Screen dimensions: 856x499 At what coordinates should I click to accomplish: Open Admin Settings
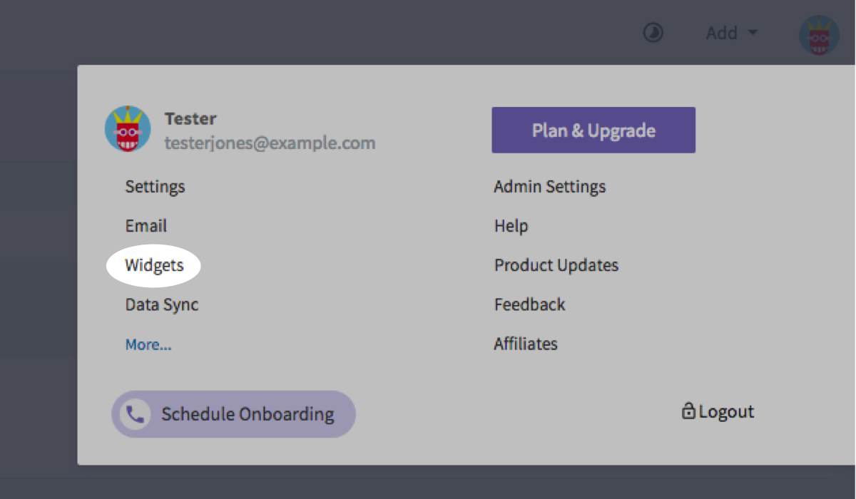[x=549, y=187]
